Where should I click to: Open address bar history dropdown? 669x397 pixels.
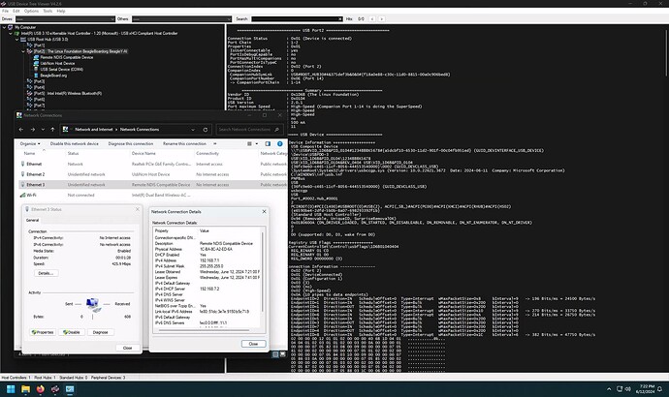click(x=193, y=130)
